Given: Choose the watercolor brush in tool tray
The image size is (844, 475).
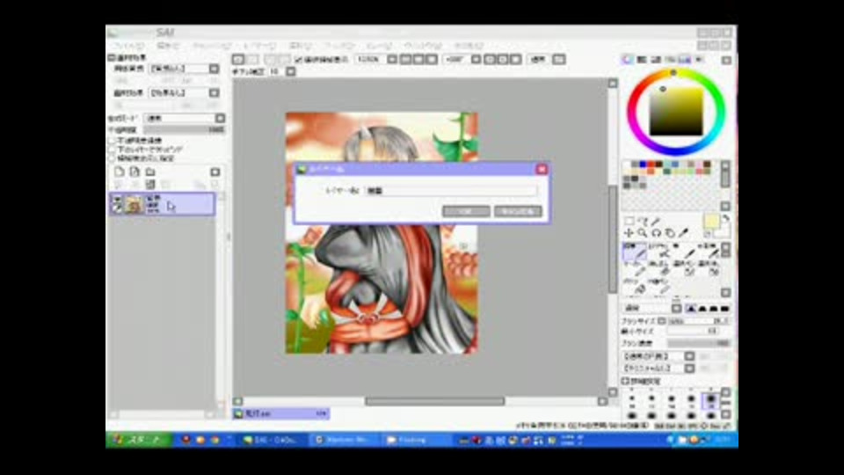Looking at the screenshot, I should point(709,252).
